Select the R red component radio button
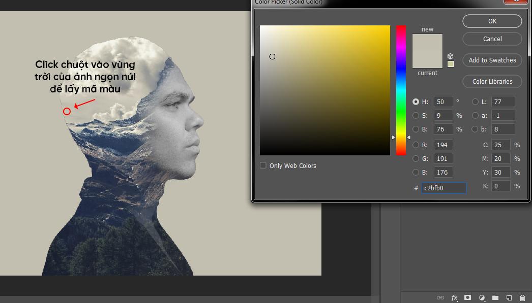The width and height of the screenshot is (532, 303). 416,145
